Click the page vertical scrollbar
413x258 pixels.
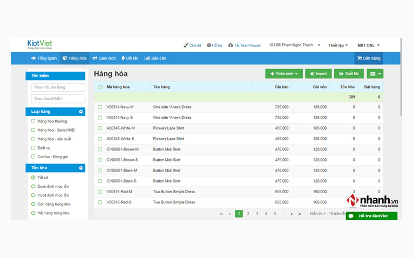coord(401,78)
